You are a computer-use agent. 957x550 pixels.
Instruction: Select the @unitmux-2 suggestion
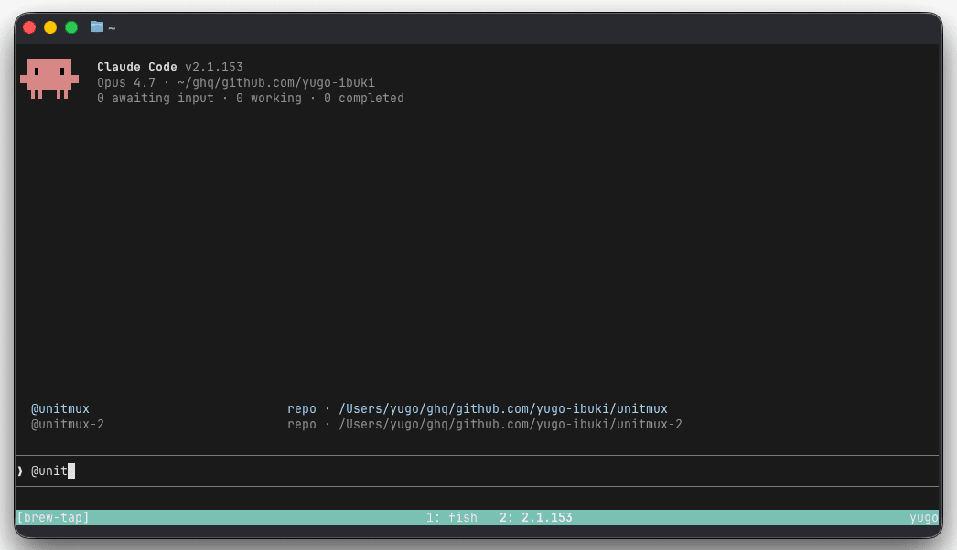click(x=67, y=425)
